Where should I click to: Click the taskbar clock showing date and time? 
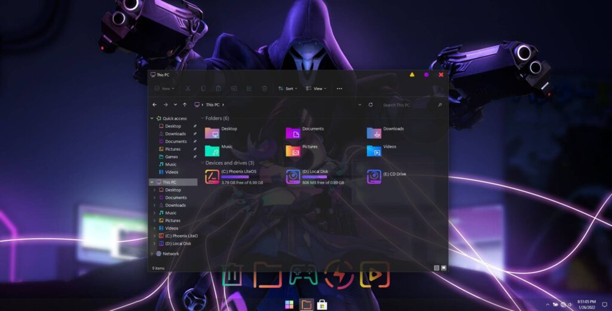(x=585, y=304)
